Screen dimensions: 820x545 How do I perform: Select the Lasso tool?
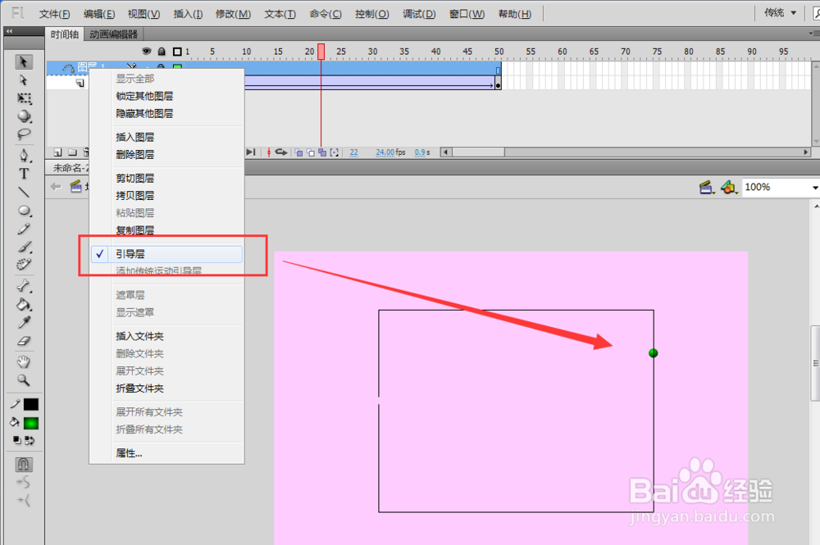(x=24, y=134)
